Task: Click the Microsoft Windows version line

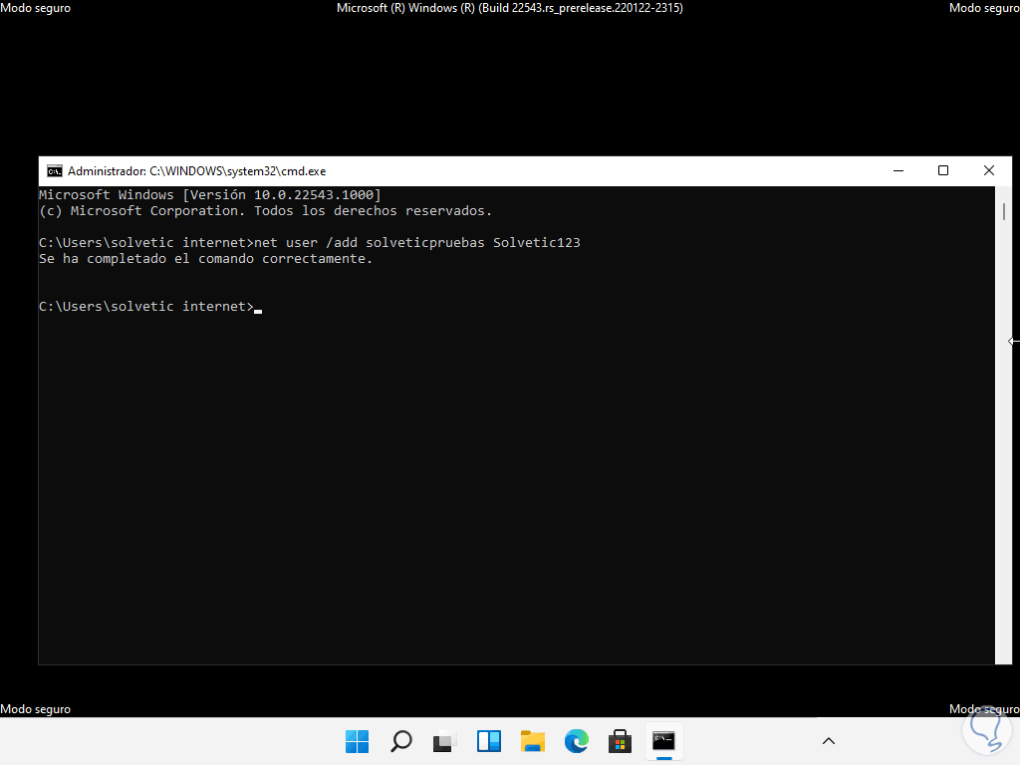Action: click(209, 194)
